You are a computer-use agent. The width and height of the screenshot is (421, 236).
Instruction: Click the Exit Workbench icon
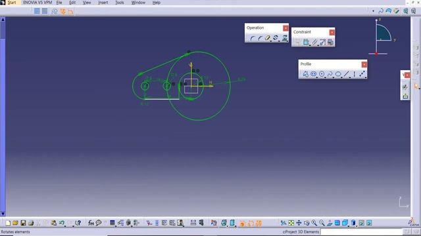(405, 96)
